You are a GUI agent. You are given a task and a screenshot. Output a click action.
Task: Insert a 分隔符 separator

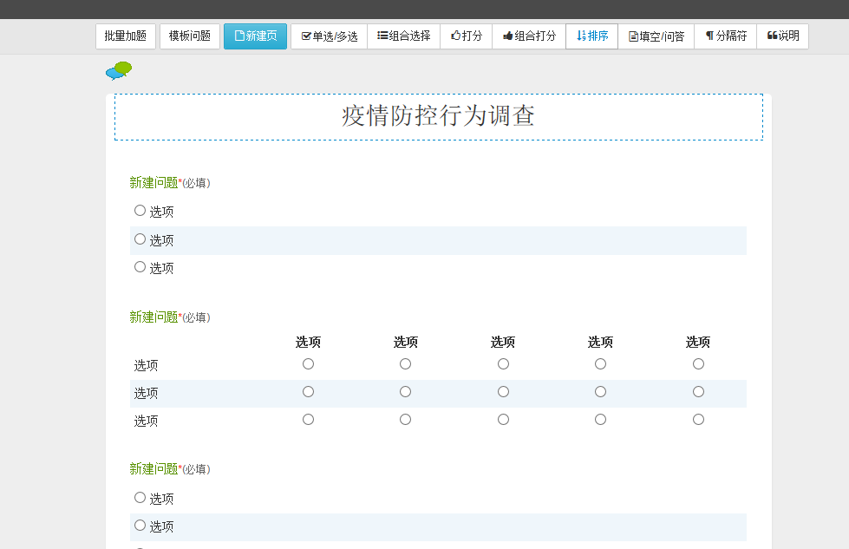pyautogui.click(x=725, y=36)
